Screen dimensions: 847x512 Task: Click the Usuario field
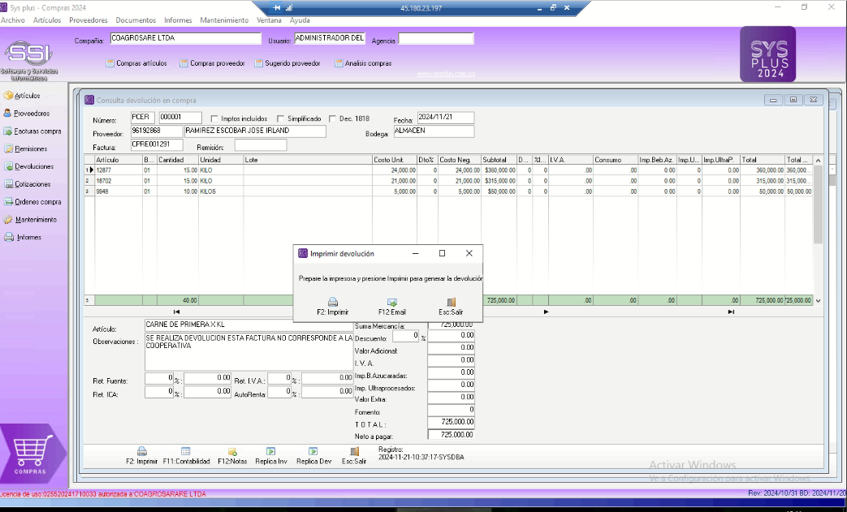330,38
